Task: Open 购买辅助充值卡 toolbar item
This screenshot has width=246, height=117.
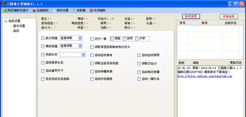Action: tap(16, 10)
